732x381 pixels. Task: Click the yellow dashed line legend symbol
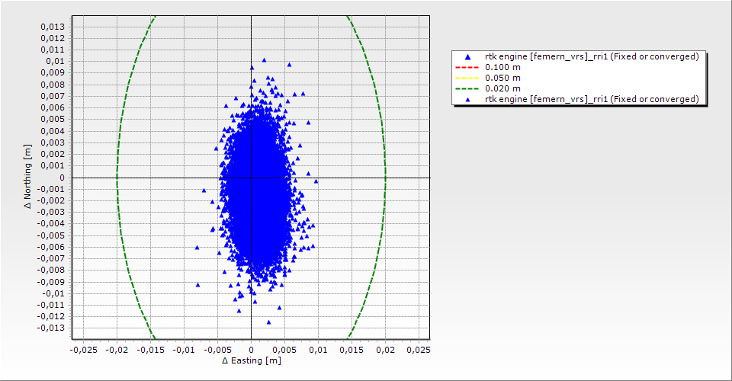[467, 78]
